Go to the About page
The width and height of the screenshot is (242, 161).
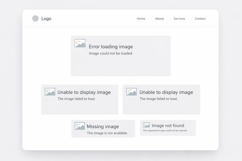159,18
